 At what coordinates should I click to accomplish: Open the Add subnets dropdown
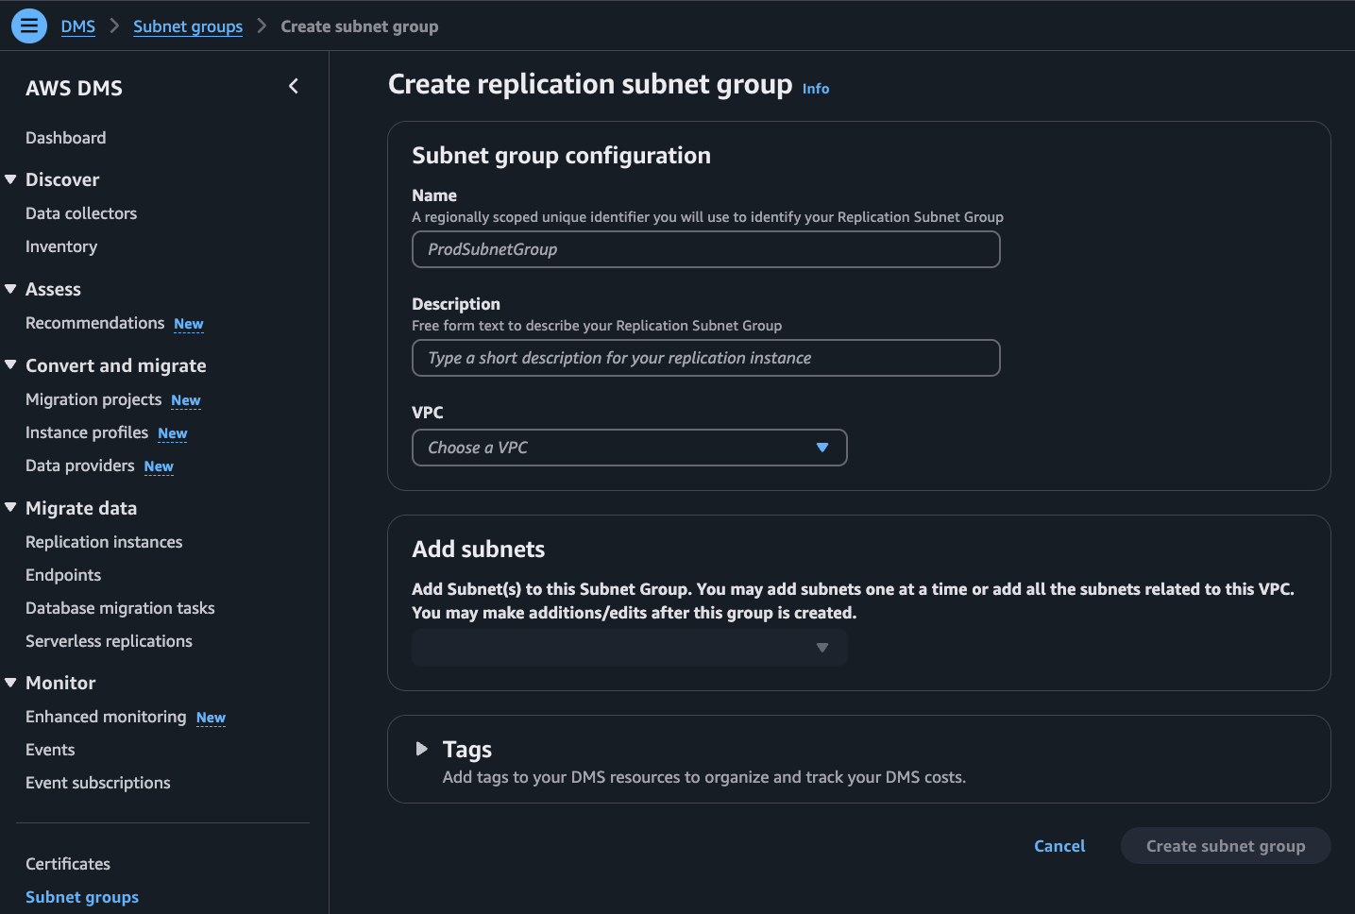point(629,648)
